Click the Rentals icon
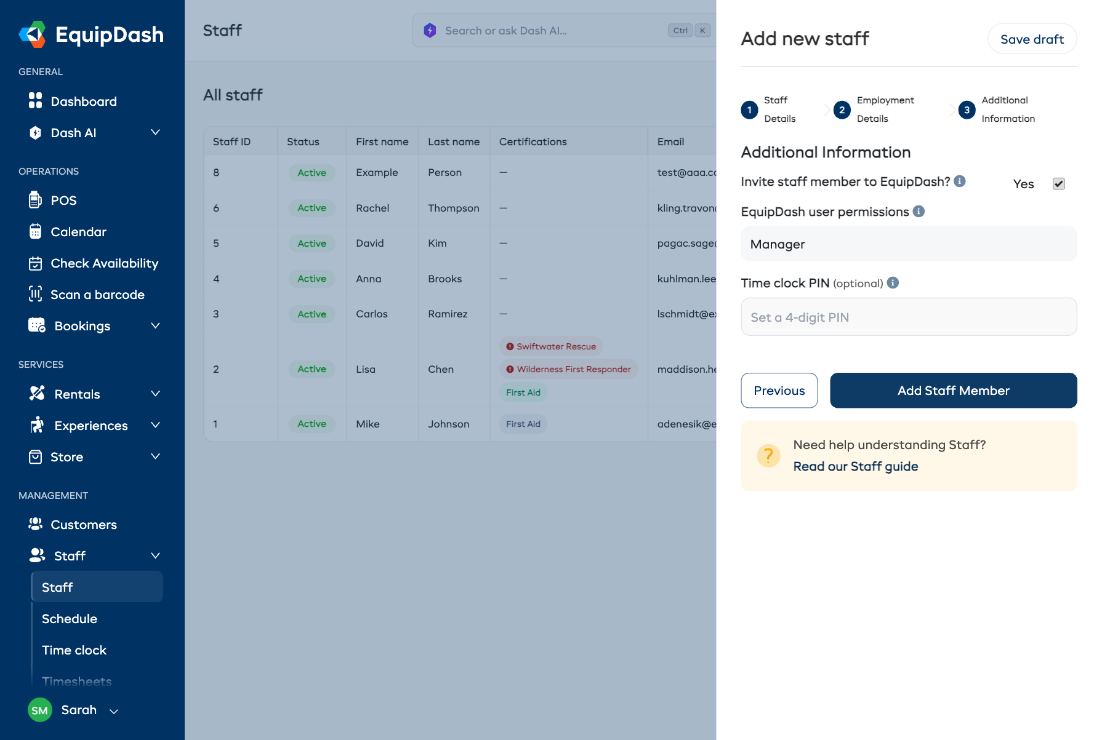 pyautogui.click(x=37, y=394)
